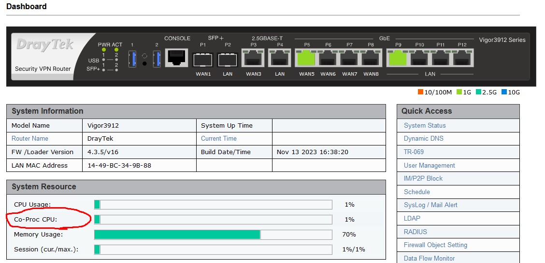Image resolution: width=545 pixels, height=263 pixels.
Task: Open Firewall Object Setting link
Action: (x=435, y=245)
